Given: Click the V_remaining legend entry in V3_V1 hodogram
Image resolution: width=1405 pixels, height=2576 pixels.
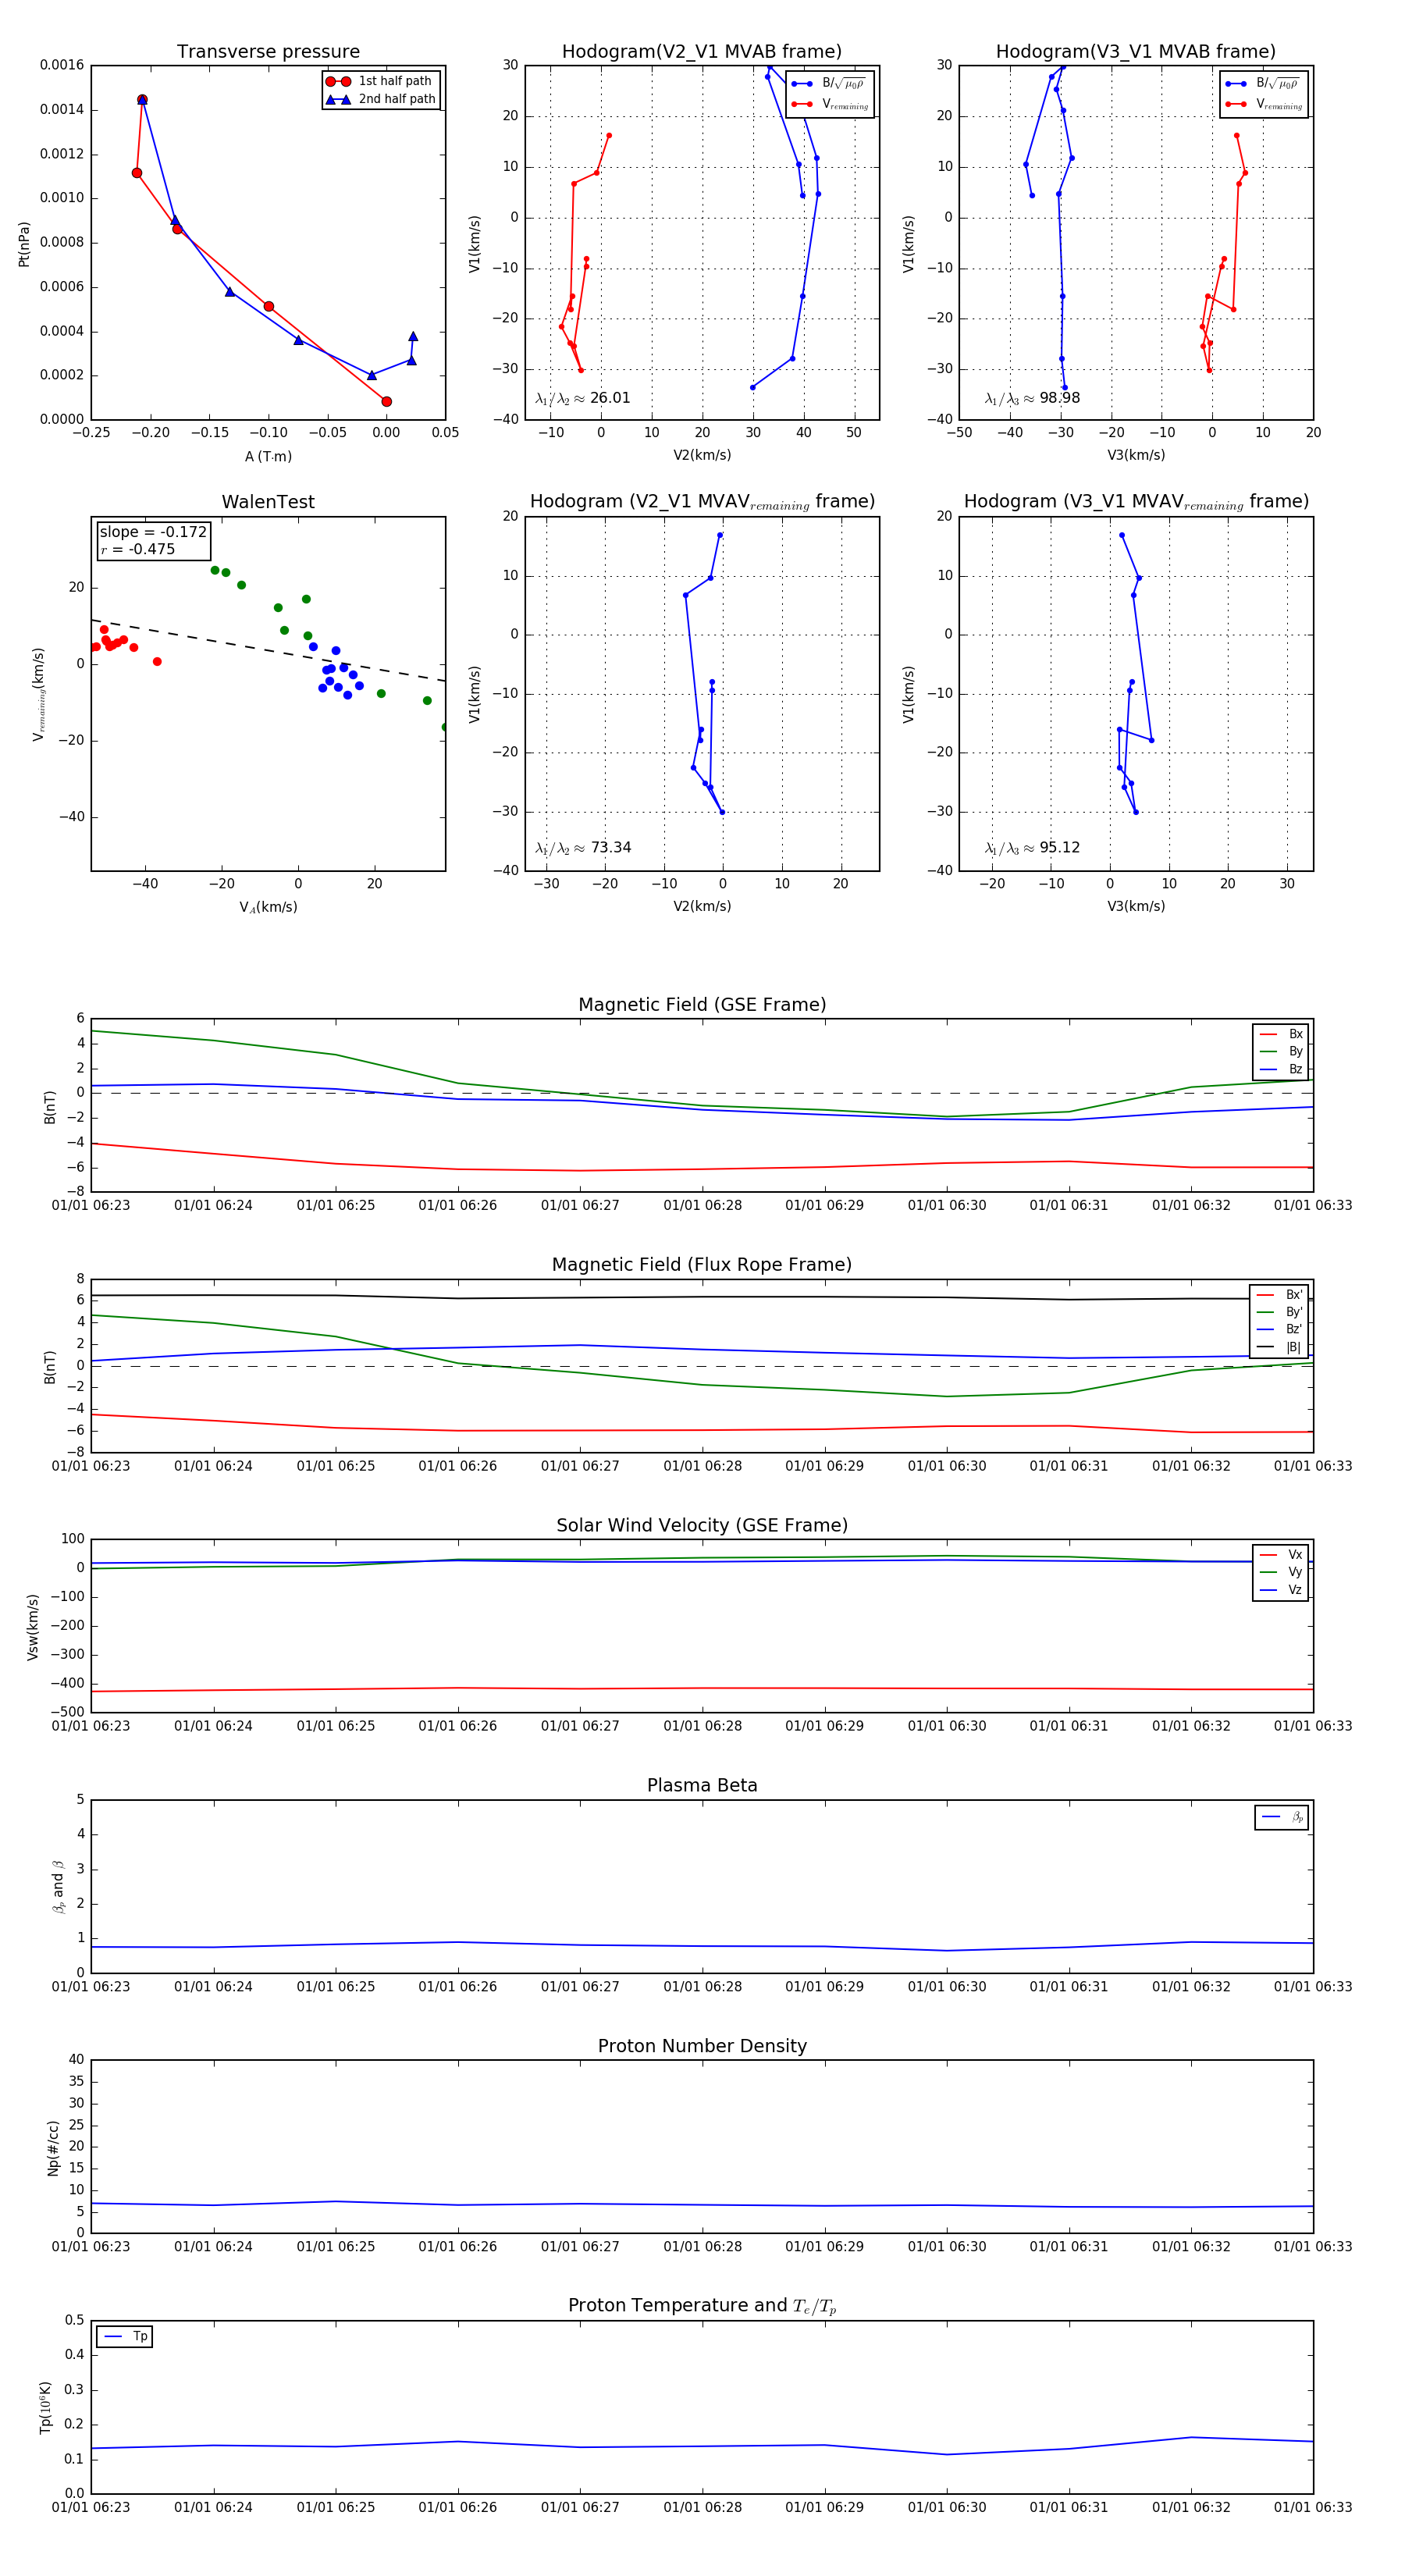Looking at the screenshot, I should coord(1264,104).
